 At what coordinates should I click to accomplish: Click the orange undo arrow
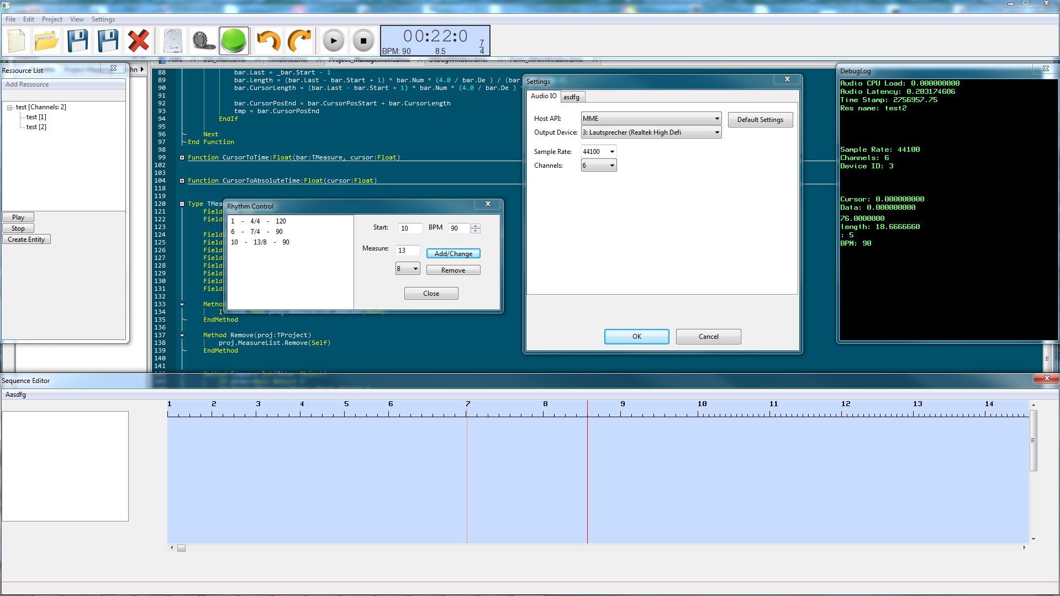269,41
